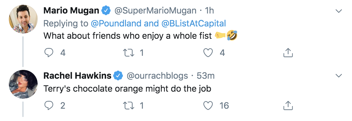
Task: Open Mario Mugan's display name
Action: 71,11
